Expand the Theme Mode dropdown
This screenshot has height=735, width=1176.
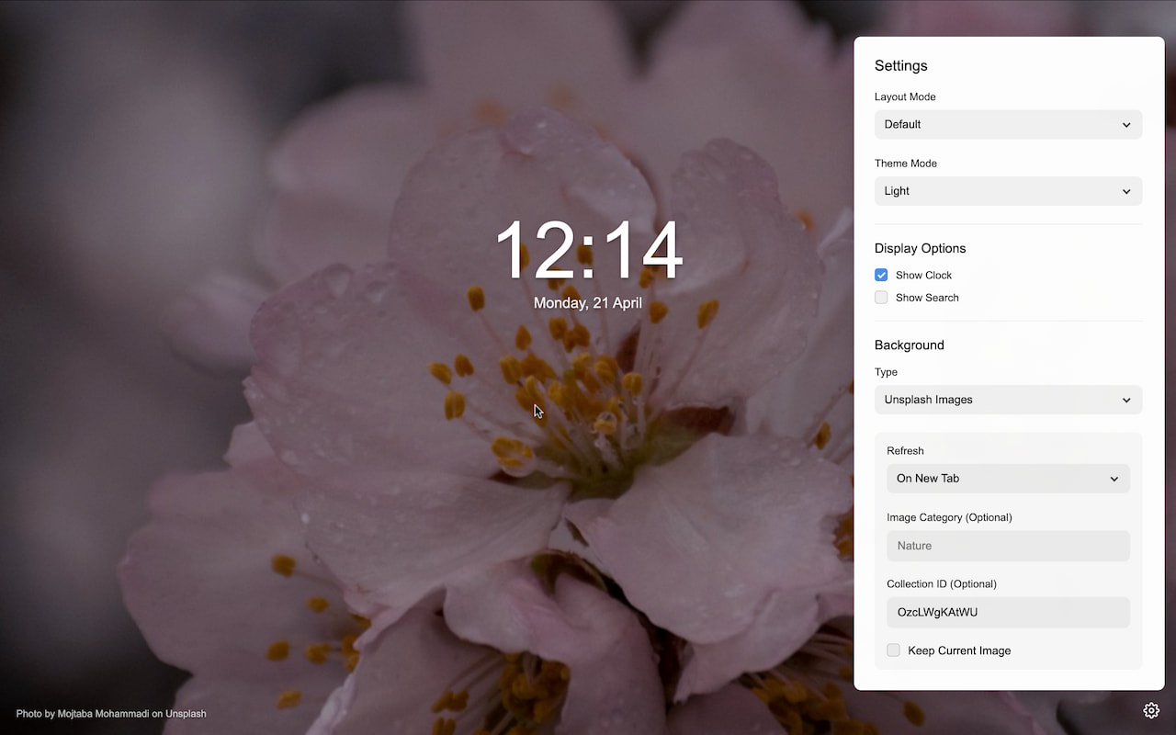pos(1008,191)
